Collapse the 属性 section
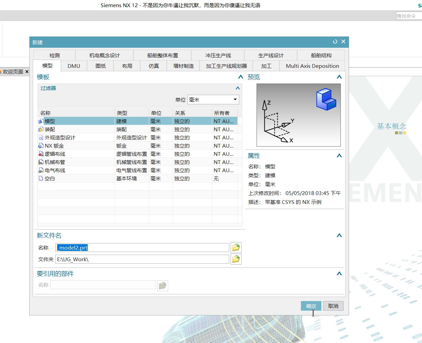 point(339,156)
